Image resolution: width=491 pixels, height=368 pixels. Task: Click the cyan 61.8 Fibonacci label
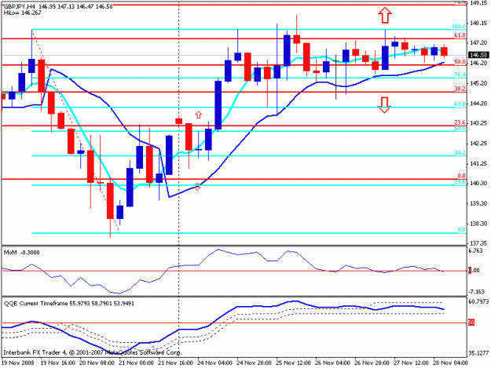[x=460, y=104]
